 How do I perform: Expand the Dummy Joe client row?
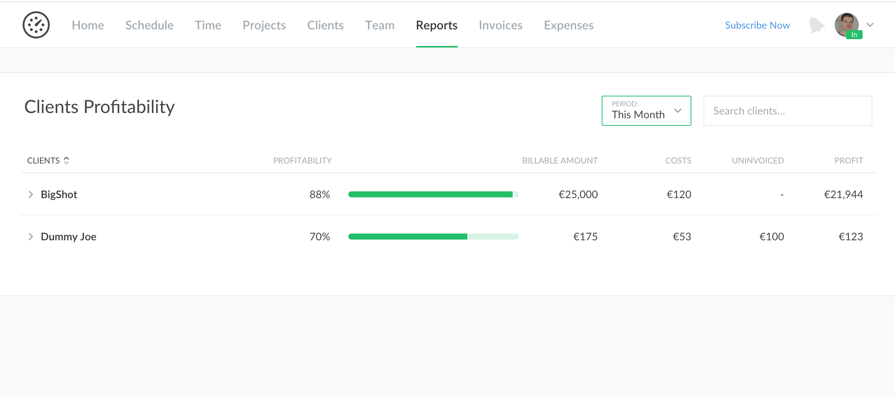tap(31, 237)
